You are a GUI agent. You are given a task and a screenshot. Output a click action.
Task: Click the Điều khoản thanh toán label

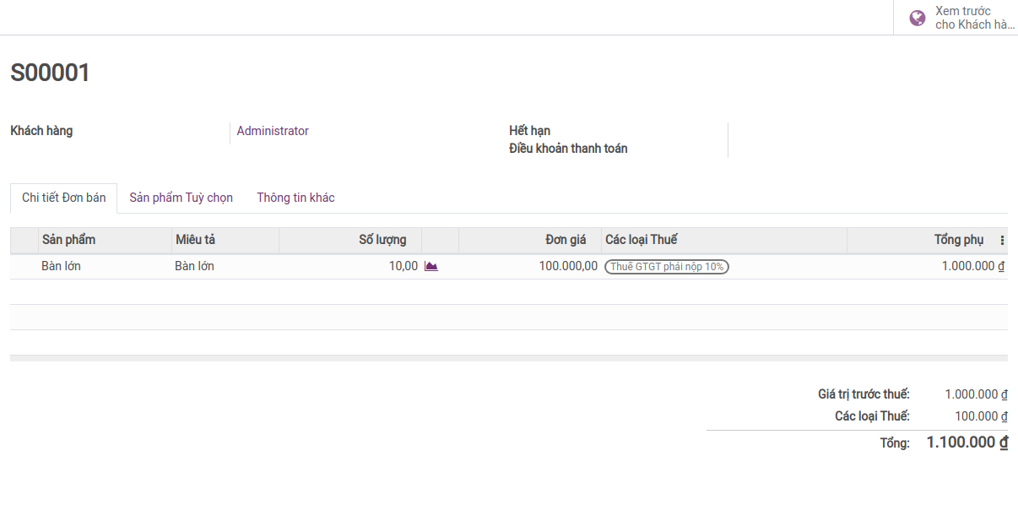(x=568, y=149)
